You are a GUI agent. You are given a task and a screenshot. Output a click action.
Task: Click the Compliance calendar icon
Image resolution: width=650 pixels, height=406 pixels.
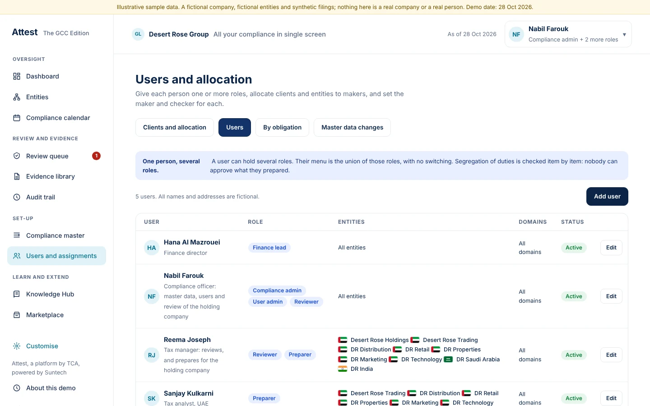(17, 118)
